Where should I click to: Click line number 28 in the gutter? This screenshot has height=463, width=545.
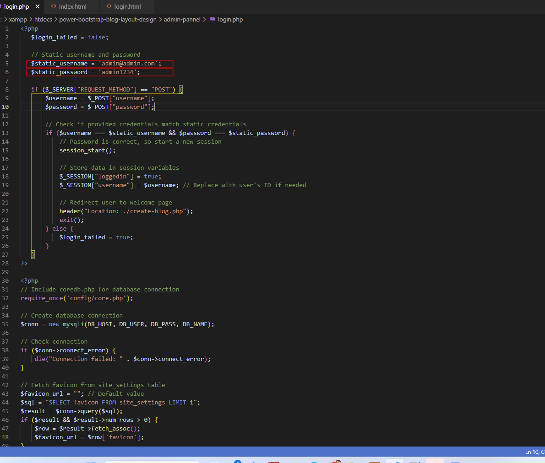(5, 263)
